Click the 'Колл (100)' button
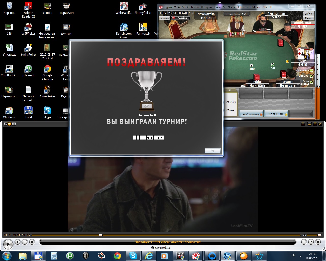The width and height of the screenshot is (326, 261). tap(276, 114)
